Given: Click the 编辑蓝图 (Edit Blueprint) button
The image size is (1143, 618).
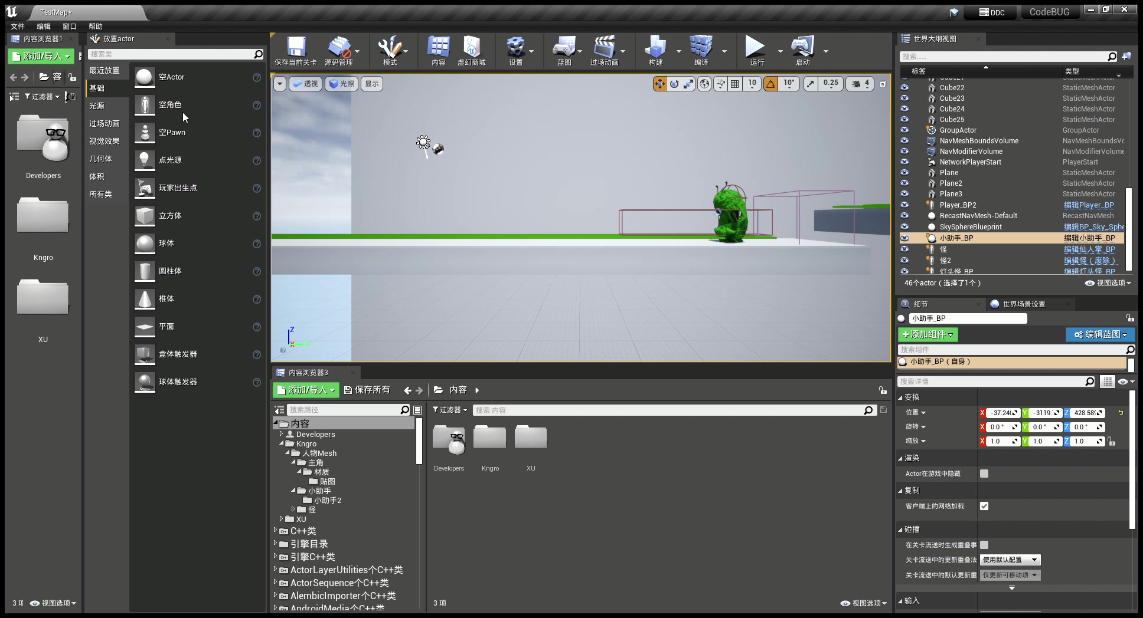Looking at the screenshot, I should (1100, 334).
